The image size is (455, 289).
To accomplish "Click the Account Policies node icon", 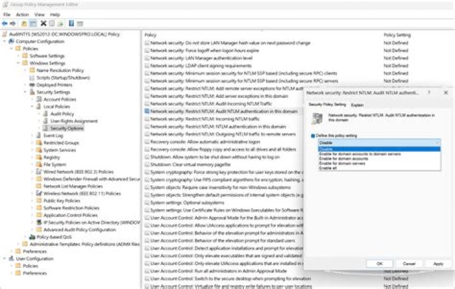I will (39, 99).
